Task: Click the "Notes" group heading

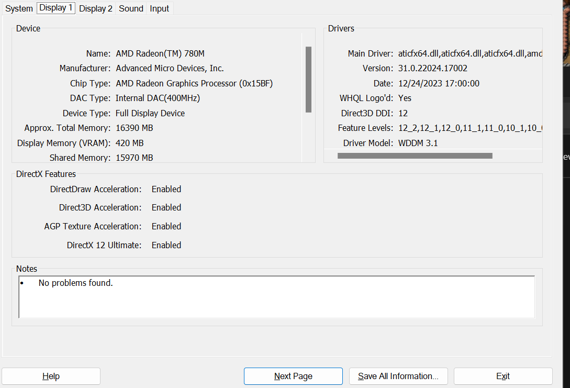Action: pyautogui.click(x=27, y=269)
